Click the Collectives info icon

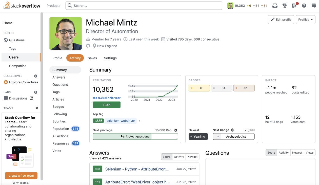pyautogui.click(x=36, y=76)
